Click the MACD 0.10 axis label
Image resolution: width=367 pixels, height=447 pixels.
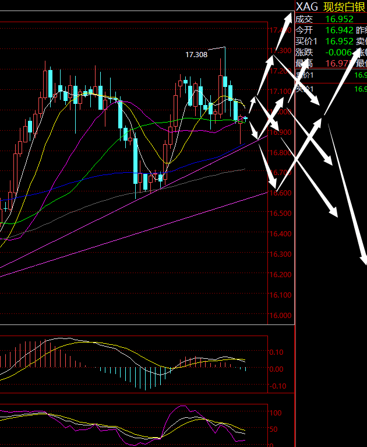[x=277, y=352]
